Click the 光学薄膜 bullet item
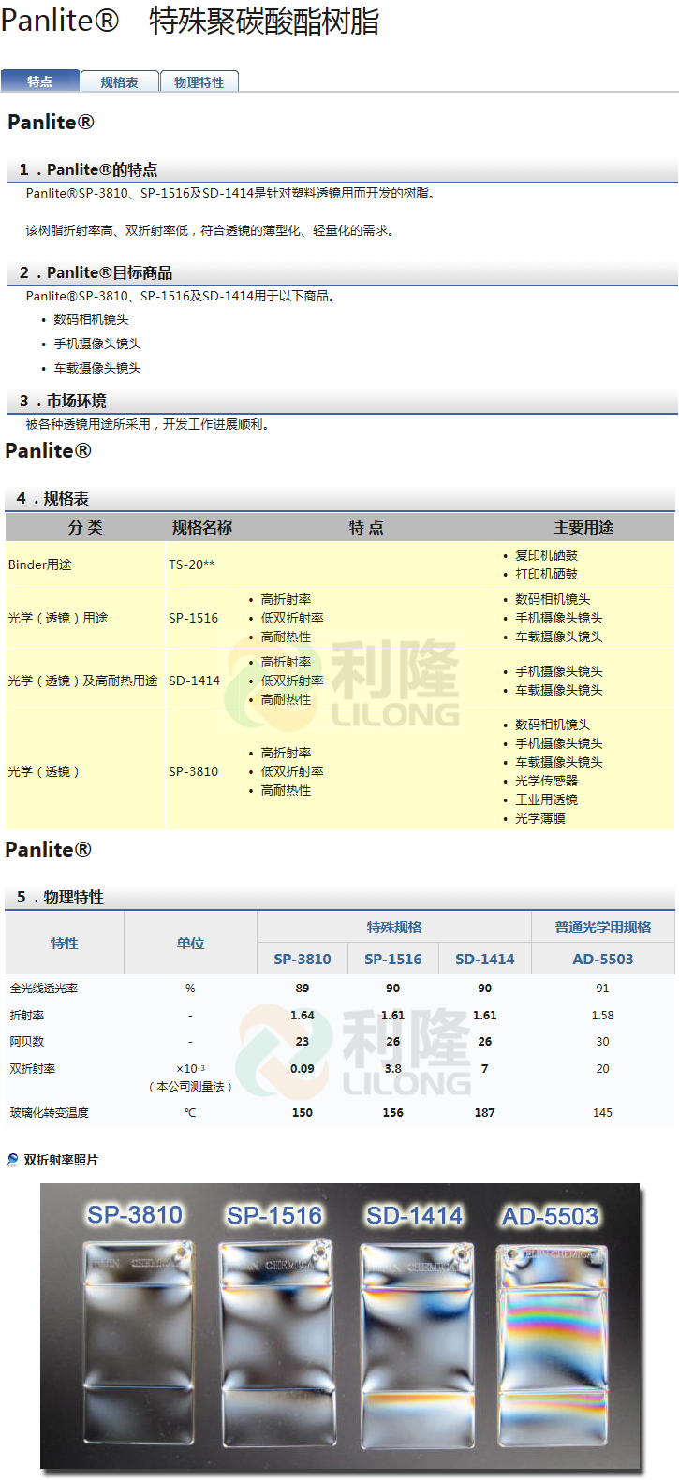Screen dimensions: 679x1480 pyautogui.click(x=540, y=818)
